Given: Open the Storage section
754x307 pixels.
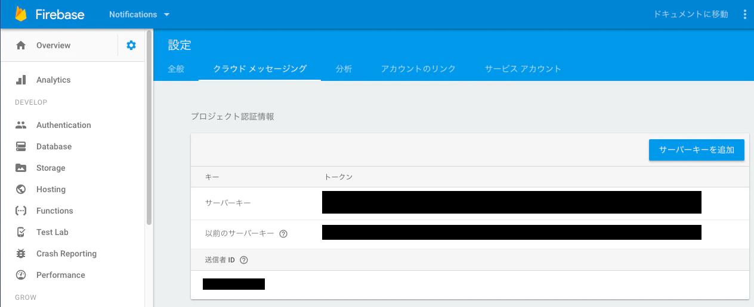Looking at the screenshot, I should click(51, 168).
